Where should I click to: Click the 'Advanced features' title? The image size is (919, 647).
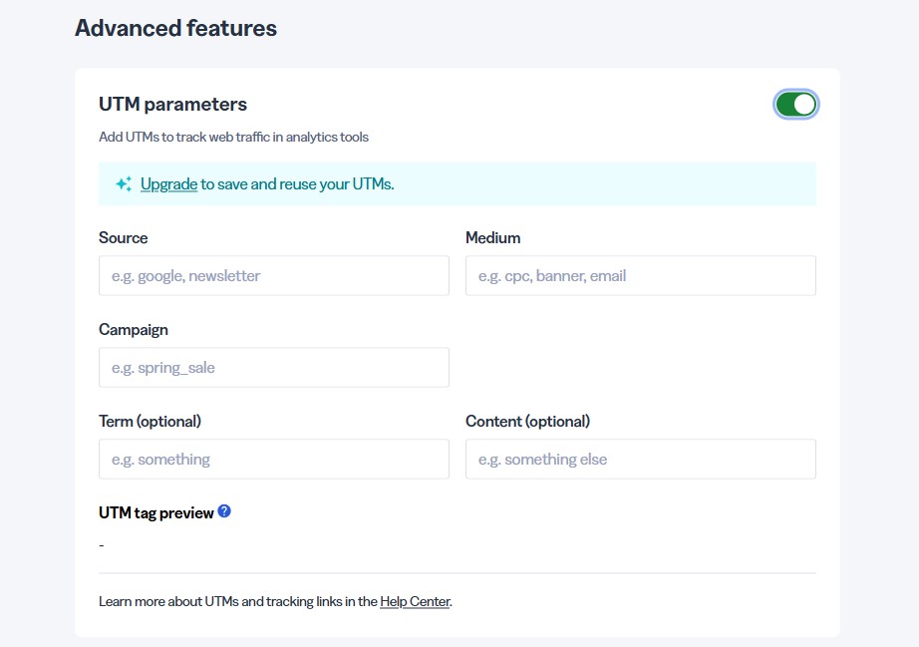[175, 28]
